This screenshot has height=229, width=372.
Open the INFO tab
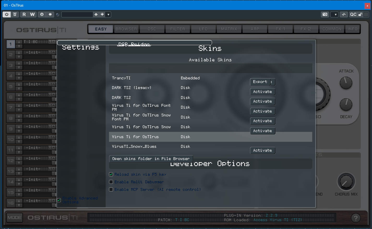[x=352, y=29]
